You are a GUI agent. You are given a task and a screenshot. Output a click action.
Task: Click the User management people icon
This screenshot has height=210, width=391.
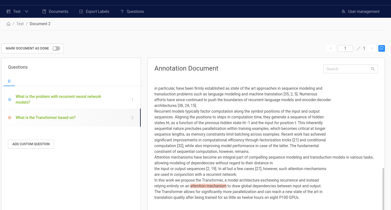(343, 11)
